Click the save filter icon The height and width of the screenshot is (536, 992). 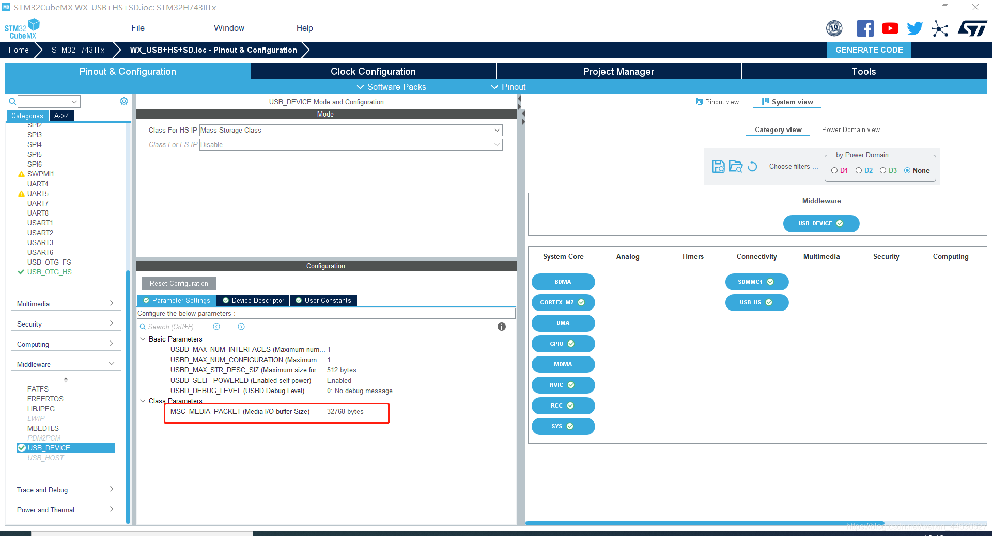[718, 166]
